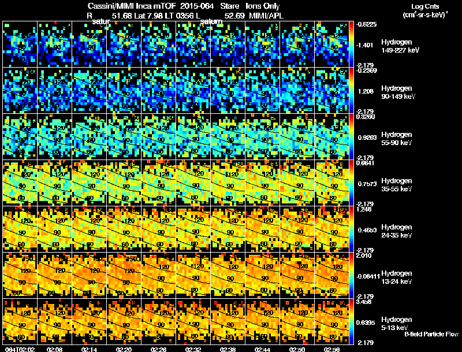Open the 35-55 keV panel at 02:08
This screenshot has width=462, height=352.
54,183
